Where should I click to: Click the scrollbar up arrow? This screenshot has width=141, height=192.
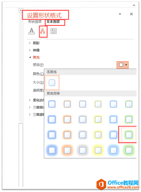pyautogui.click(x=21, y=10)
